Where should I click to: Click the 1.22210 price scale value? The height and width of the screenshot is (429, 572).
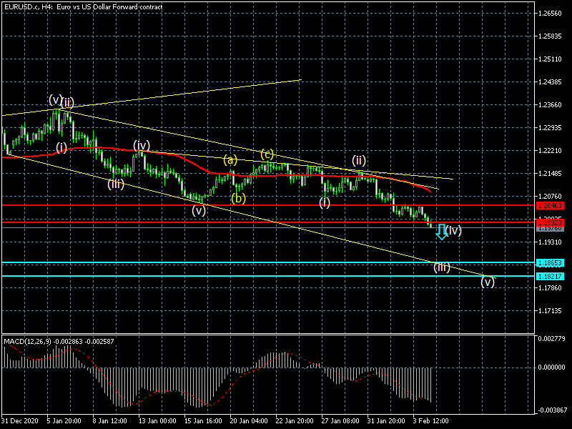pyautogui.click(x=550, y=151)
